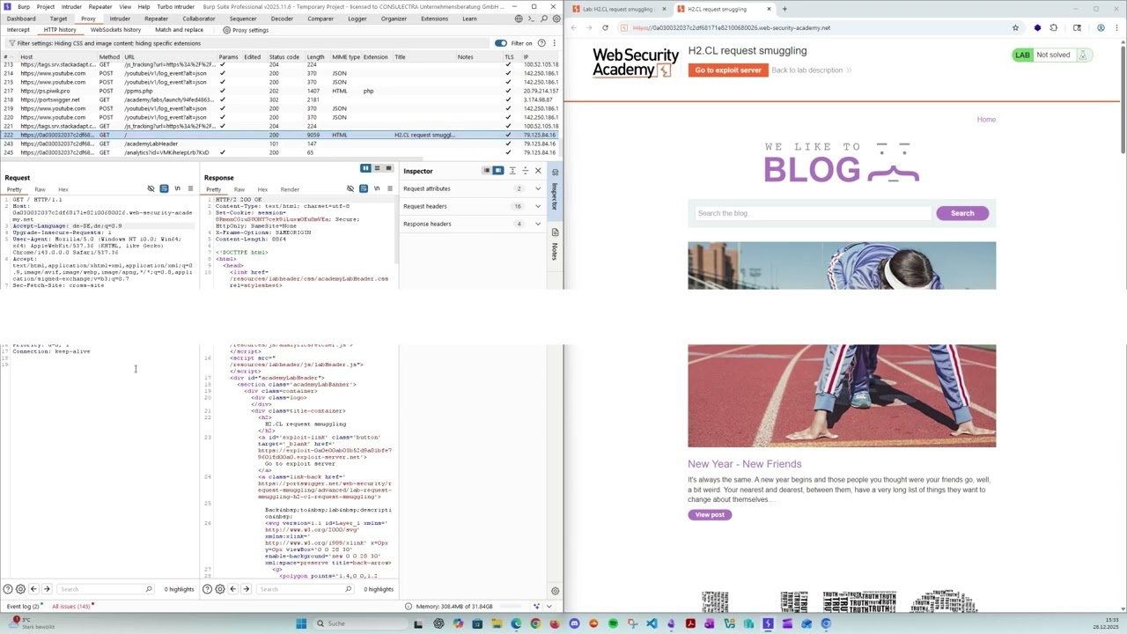The height and width of the screenshot is (634, 1127).
Task: Bookmark page with star icon in browser
Action: (x=1015, y=27)
